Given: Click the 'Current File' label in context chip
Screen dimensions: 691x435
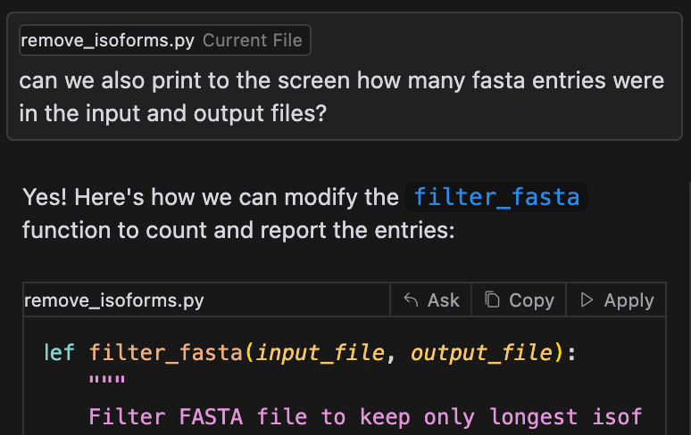Looking at the screenshot, I should coord(252,40).
